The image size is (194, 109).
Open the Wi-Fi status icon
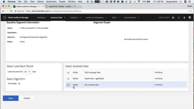coord(139,2)
